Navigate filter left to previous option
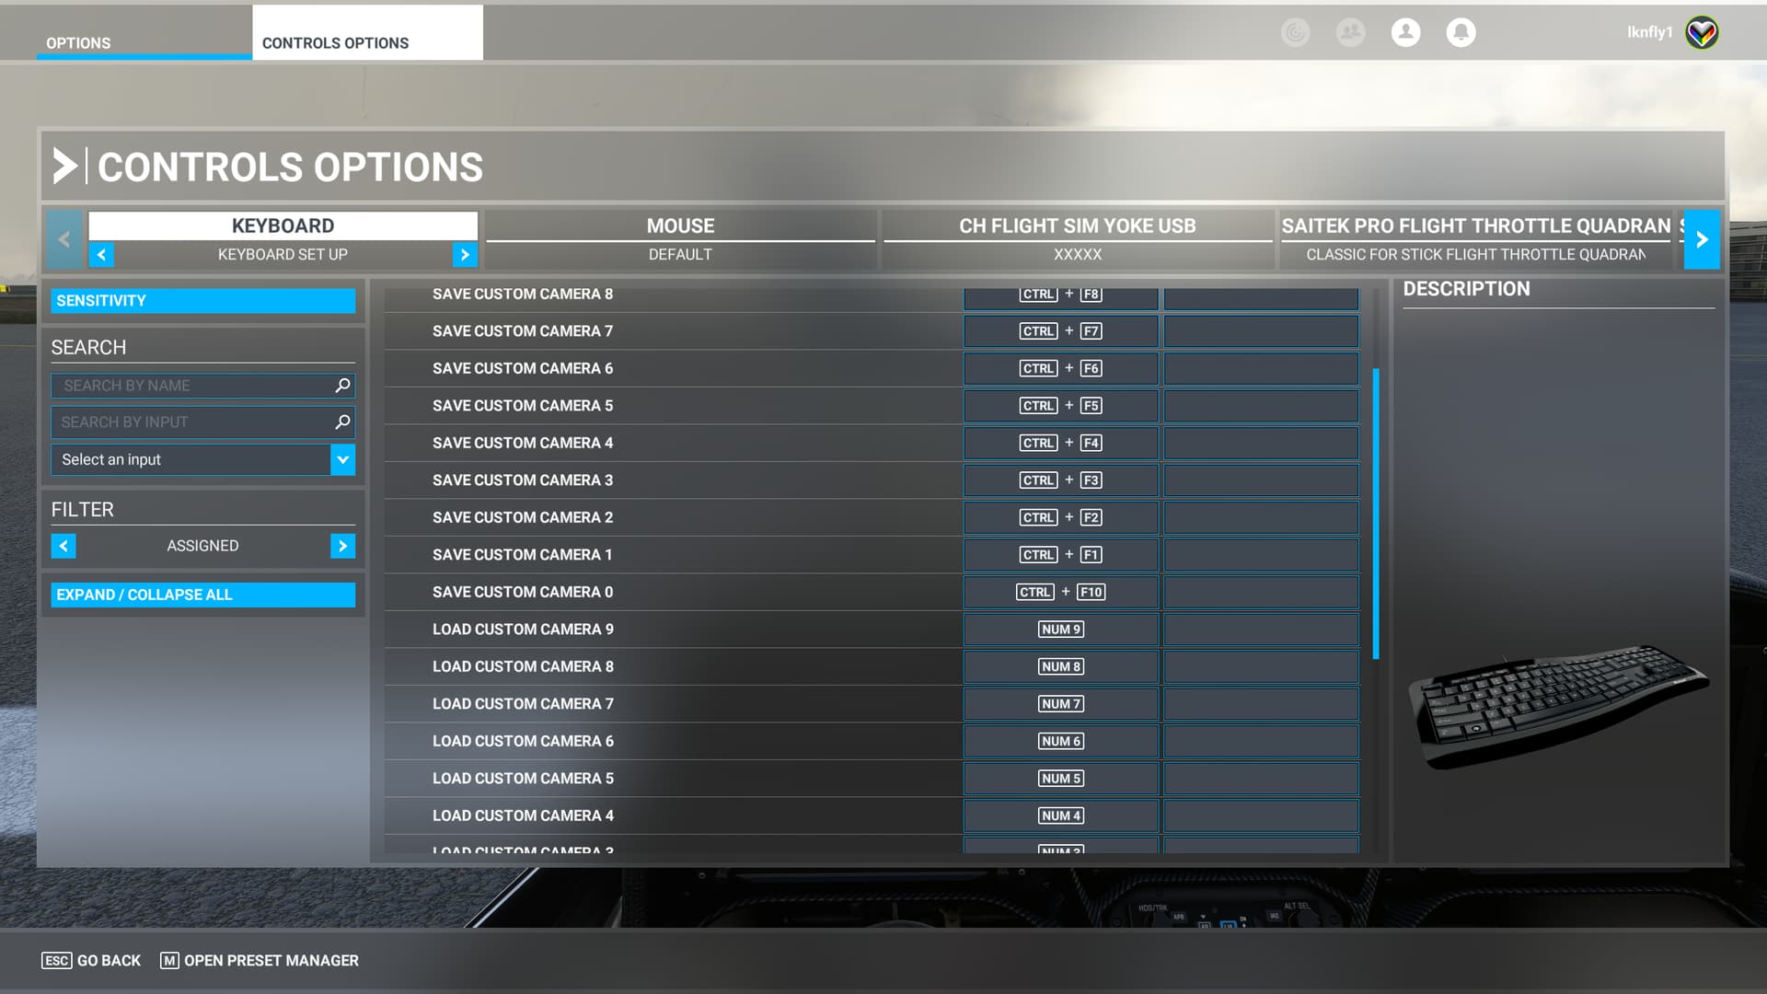Screen dimensions: 1767x994 point(62,545)
